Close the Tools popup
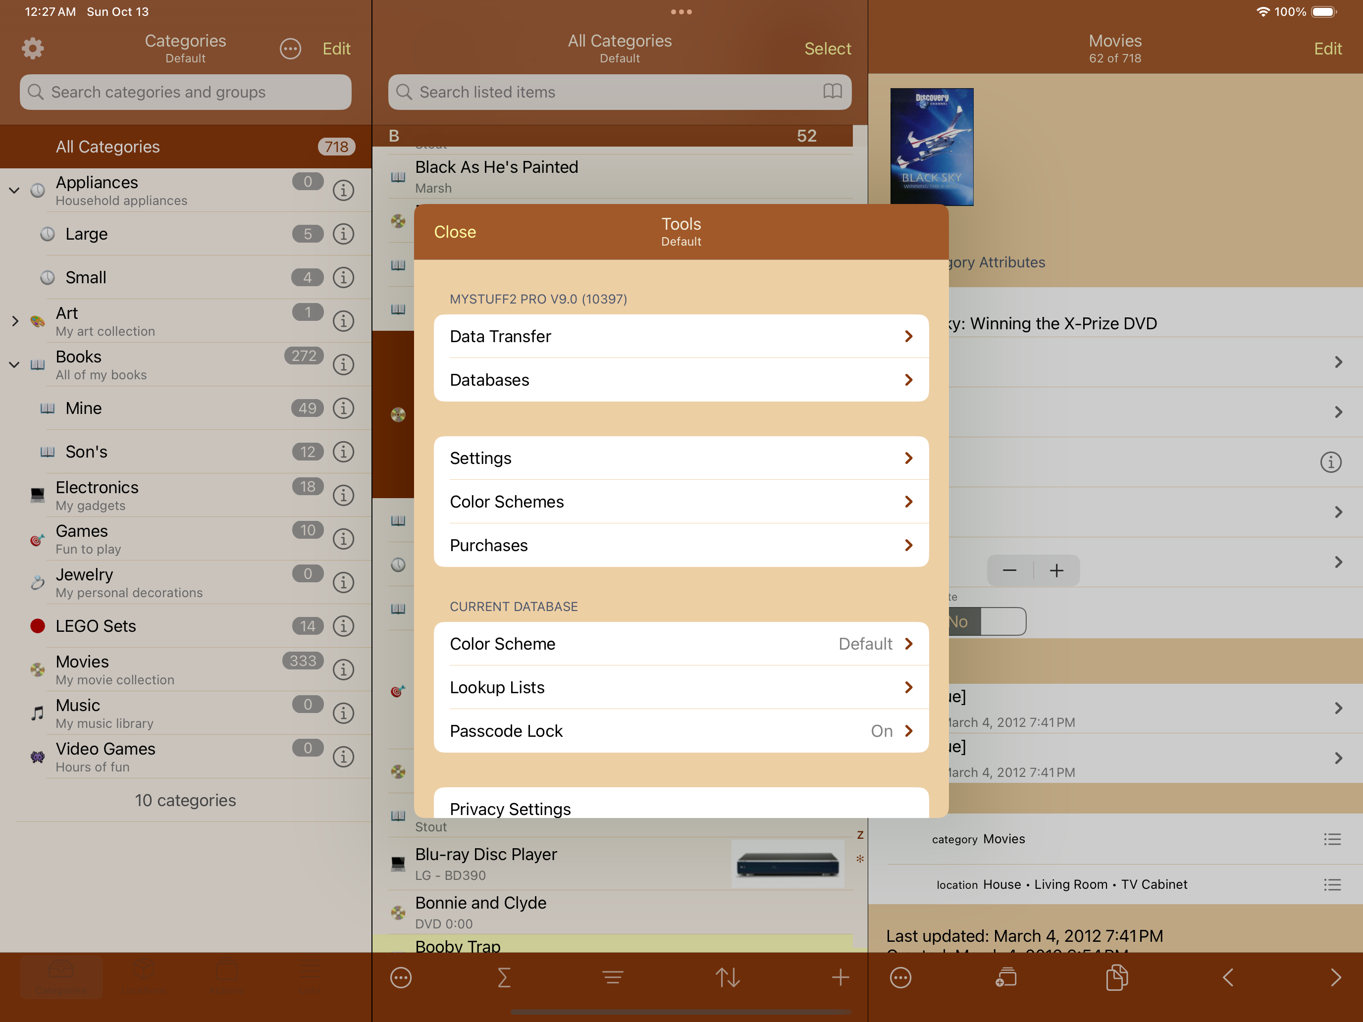 click(x=455, y=232)
